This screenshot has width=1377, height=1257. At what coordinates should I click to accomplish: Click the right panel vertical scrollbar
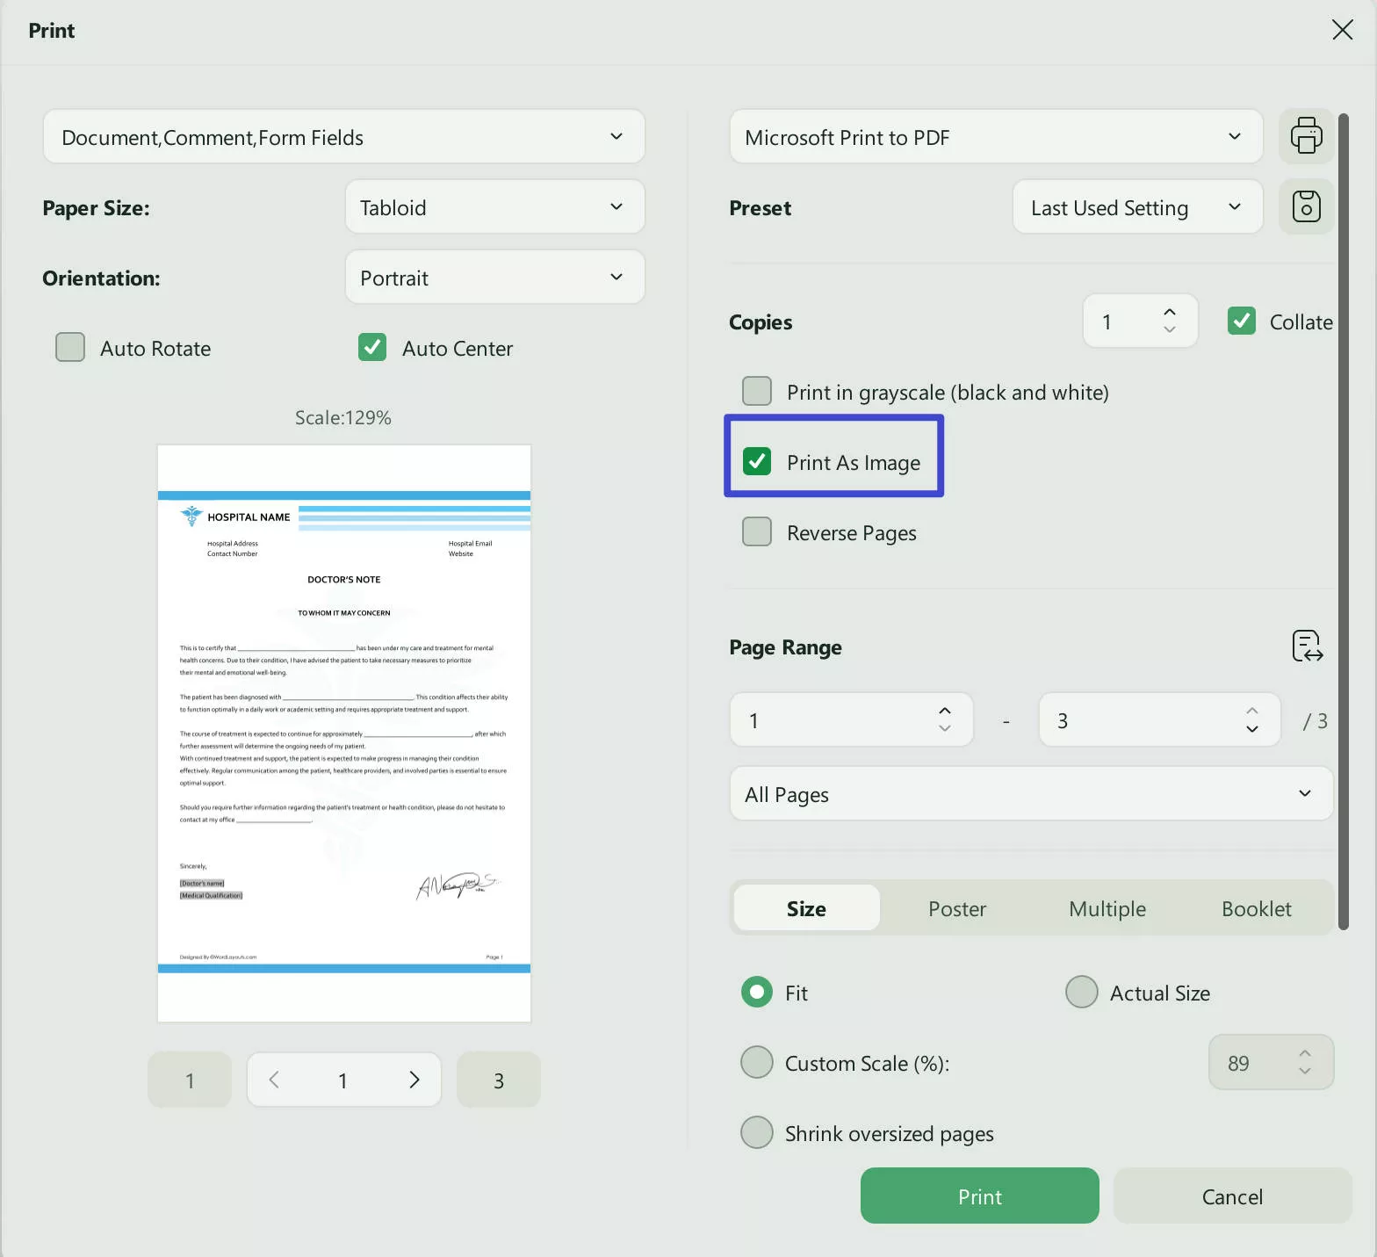click(1343, 521)
